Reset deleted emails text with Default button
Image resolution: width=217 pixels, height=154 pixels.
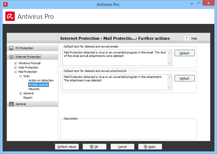pos(185,53)
